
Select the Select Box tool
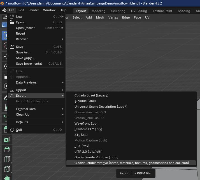(5, 35)
